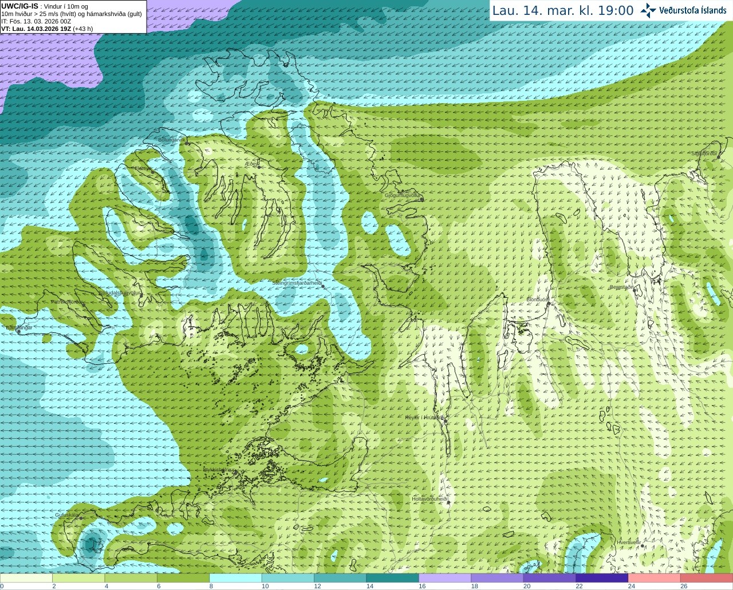Click the IT: Fös. 13. 03. 2026 00Z line
The height and width of the screenshot is (590, 733).
pyautogui.click(x=36, y=21)
